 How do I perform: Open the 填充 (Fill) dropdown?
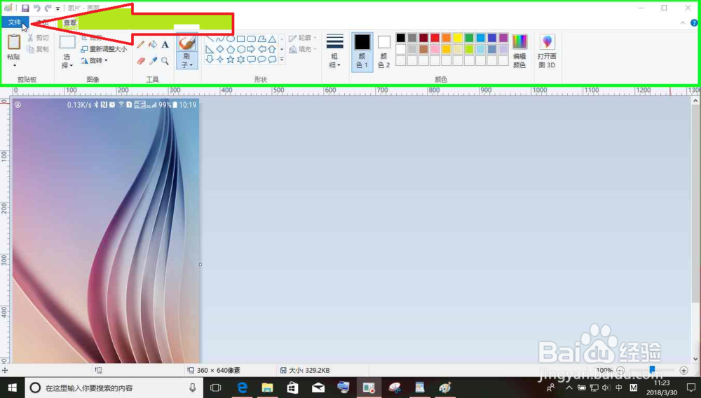[303, 49]
